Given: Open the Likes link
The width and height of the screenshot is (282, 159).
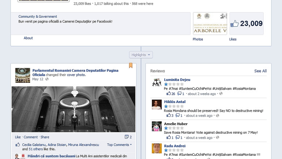Looking at the screenshot, I should coord(233,39).
